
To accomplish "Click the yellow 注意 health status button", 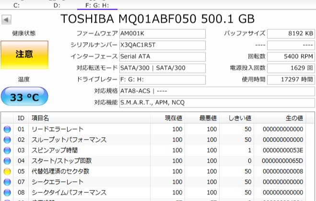I will coord(24,54).
